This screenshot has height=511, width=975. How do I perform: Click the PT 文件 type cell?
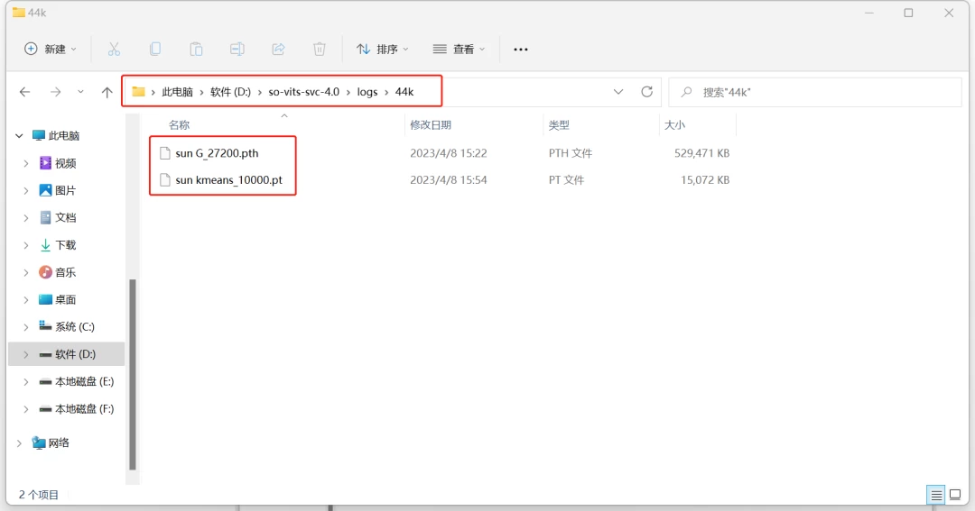[x=566, y=180]
